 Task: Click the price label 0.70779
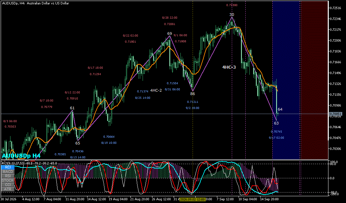(x=47, y=107)
